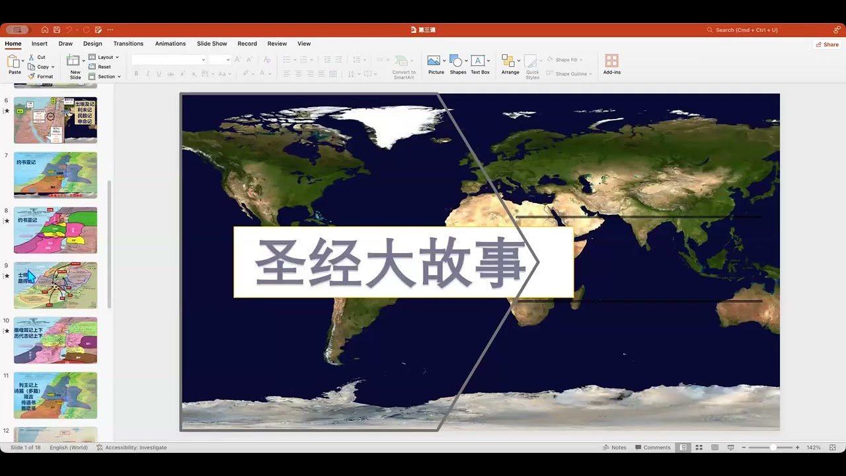Toggle Bold formatting
Image resolution: width=846 pixels, height=476 pixels.
tap(136, 73)
